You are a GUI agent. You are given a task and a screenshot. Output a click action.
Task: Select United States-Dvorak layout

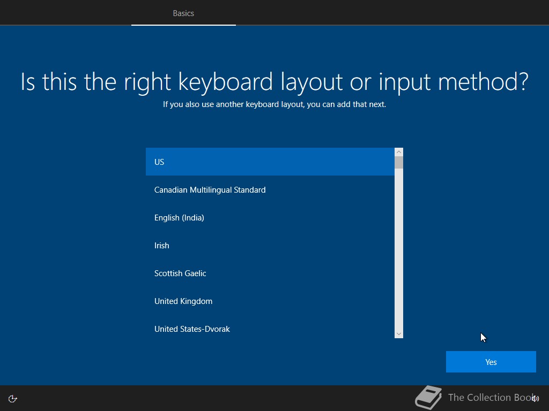(x=270, y=329)
